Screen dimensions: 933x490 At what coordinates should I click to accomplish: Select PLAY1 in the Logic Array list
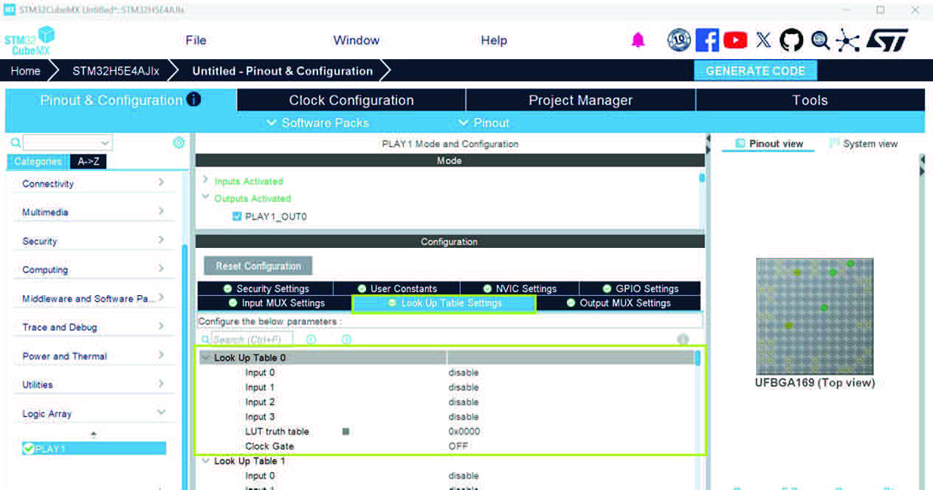tap(94, 449)
